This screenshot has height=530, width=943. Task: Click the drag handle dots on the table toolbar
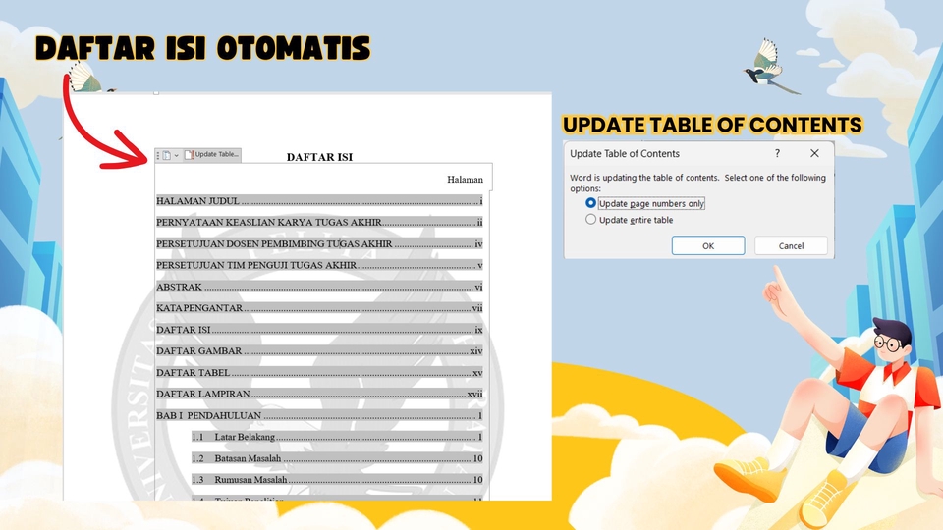tap(158, 155)
